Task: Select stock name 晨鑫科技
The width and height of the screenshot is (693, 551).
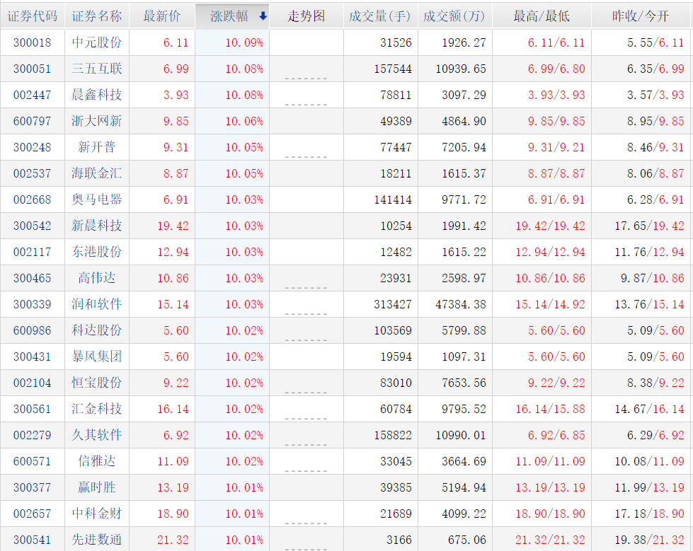Action: click(97, 95)
